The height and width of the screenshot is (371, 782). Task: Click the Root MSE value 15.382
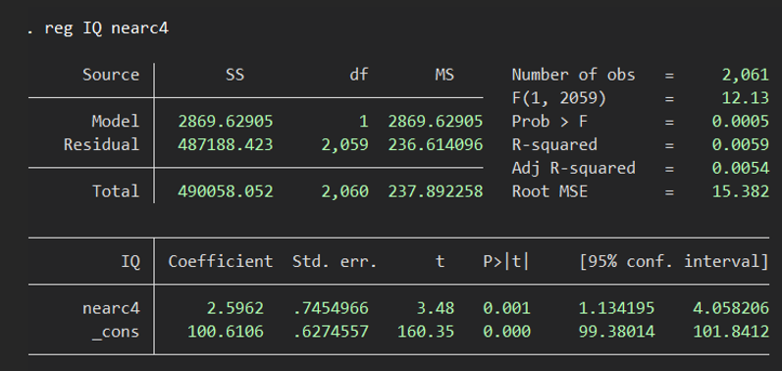(740, 191)
